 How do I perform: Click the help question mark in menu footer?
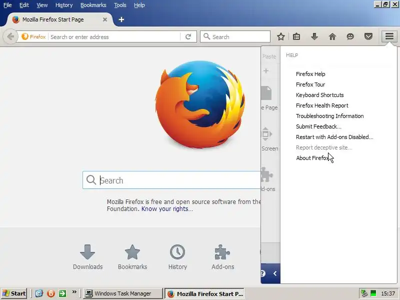(263, 273)
